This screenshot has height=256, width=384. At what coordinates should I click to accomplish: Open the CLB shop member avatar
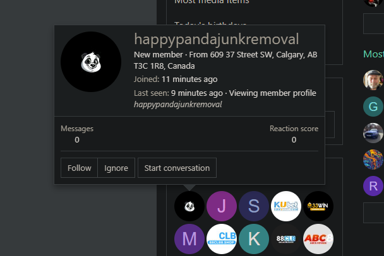[222, 239]
